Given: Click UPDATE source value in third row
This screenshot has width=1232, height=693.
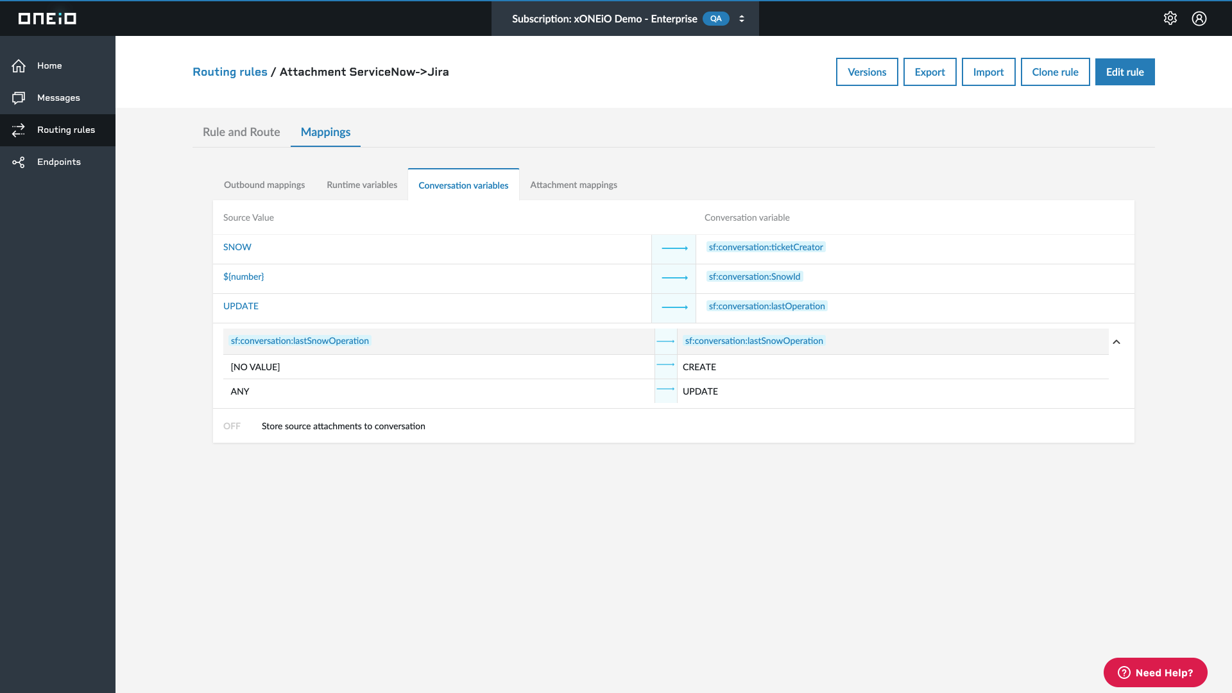Looking at the screenshot, I should 241,306.
